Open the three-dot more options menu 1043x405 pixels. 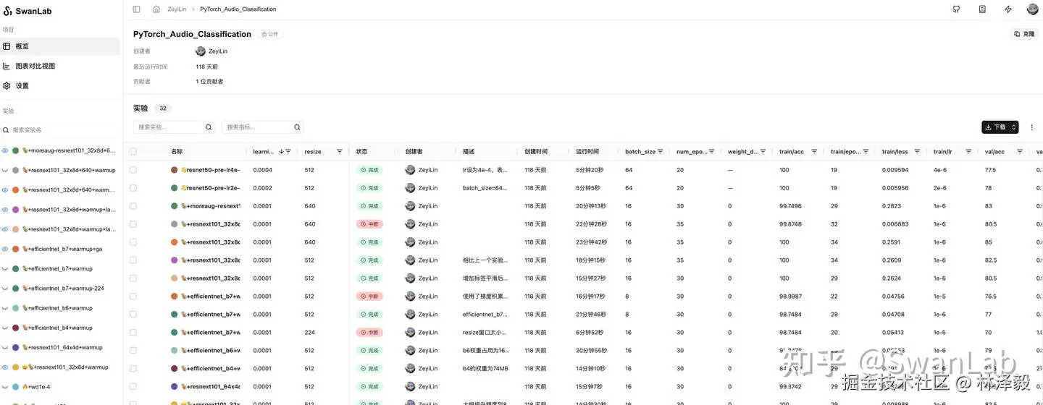(1032, 127)
